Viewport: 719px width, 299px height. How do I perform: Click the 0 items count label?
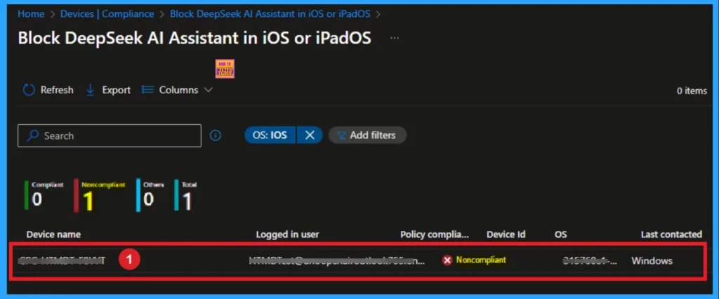(692, 91)
